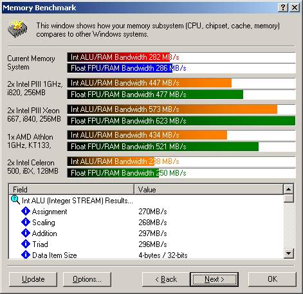The height and width of the screenshot is (294, 303).
Task: Click the scroll down arrow in results list
Action: coord(288,253)
